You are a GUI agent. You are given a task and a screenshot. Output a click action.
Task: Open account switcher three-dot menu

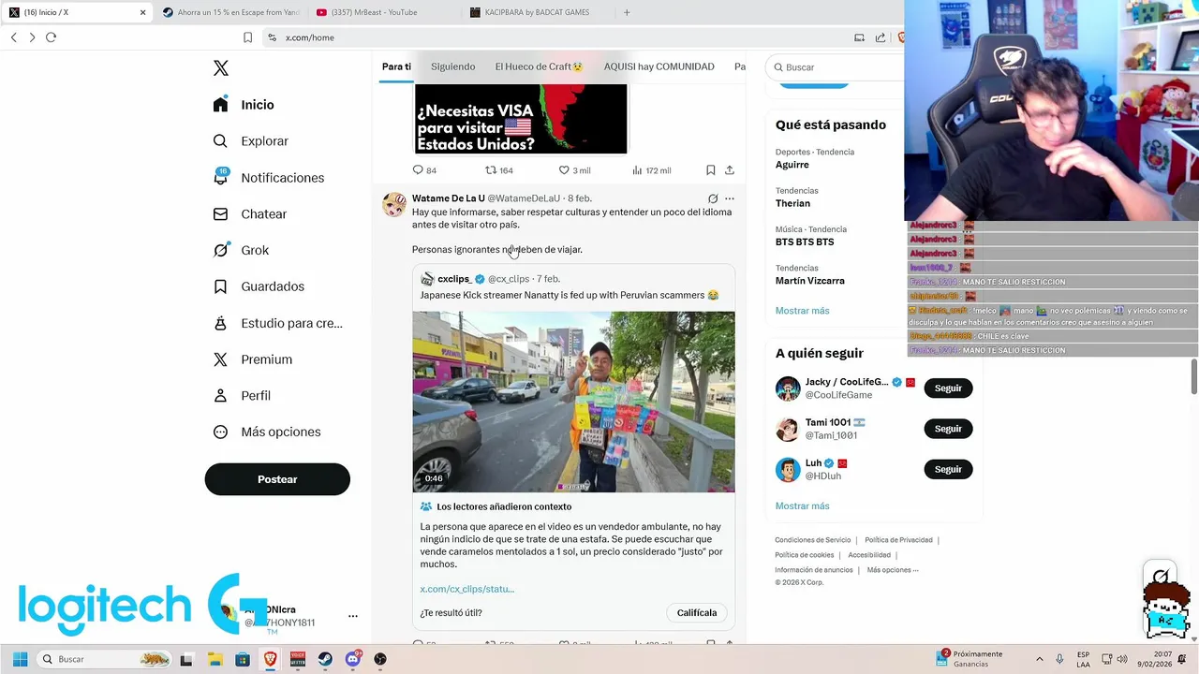(353, 616)
